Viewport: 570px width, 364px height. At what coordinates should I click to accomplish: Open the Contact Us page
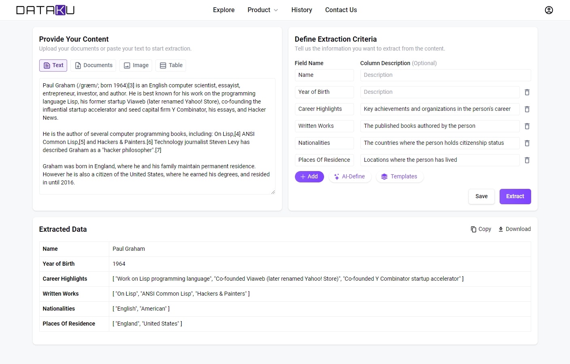point(341,10)
